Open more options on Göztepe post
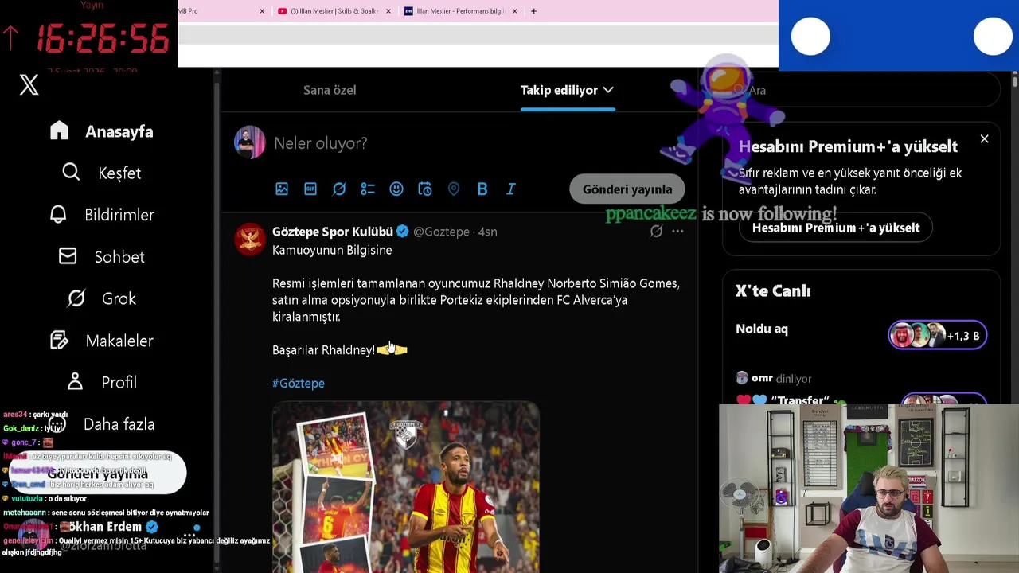The height and width of the screenshot is (573, 1019). (677, 231)
